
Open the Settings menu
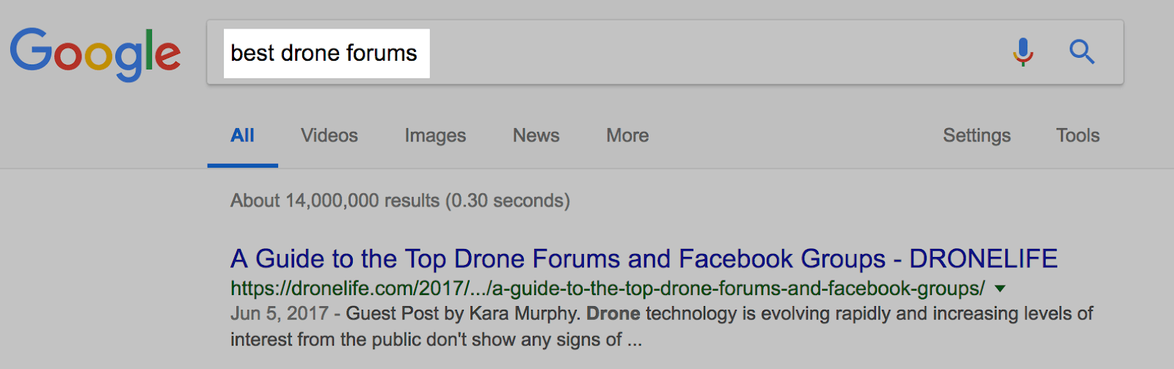(x=977, y=135)
